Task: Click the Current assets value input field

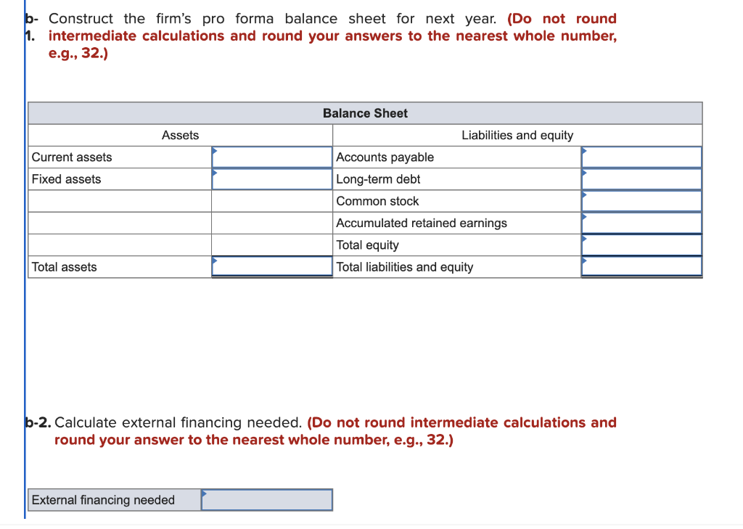Action: pyautogui.click(x=272, y=157)
